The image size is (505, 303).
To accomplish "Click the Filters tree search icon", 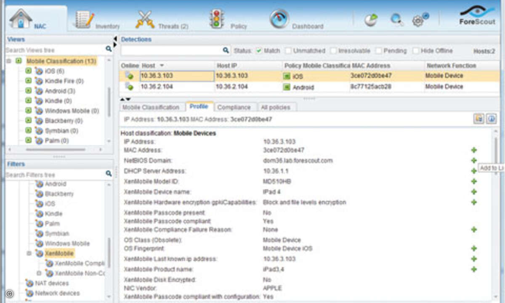I will [109, 174].
